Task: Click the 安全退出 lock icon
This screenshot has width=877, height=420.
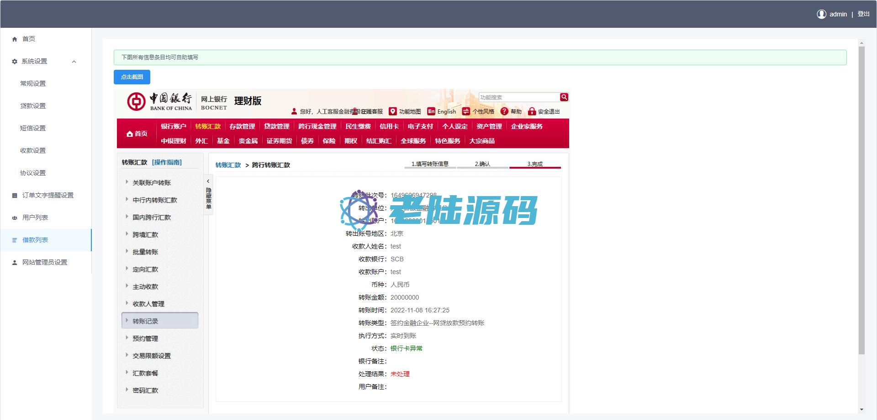Action: [x=532, y=111]
